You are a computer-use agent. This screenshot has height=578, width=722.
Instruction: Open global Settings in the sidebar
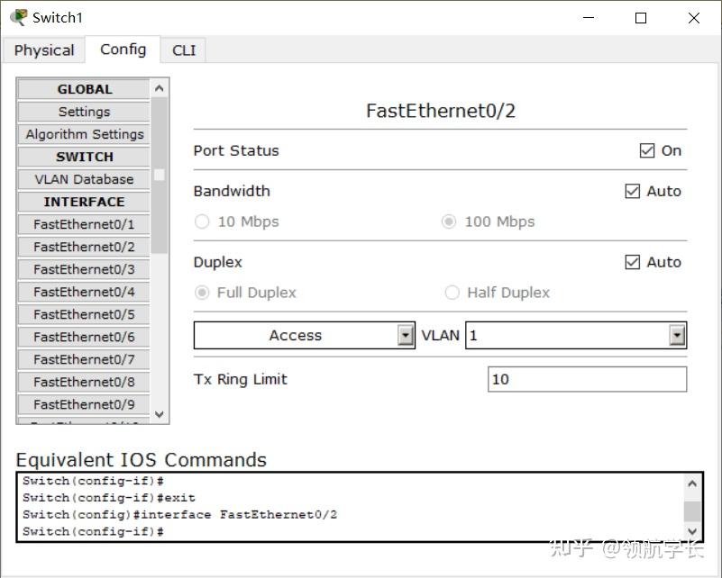pos(84,112)
